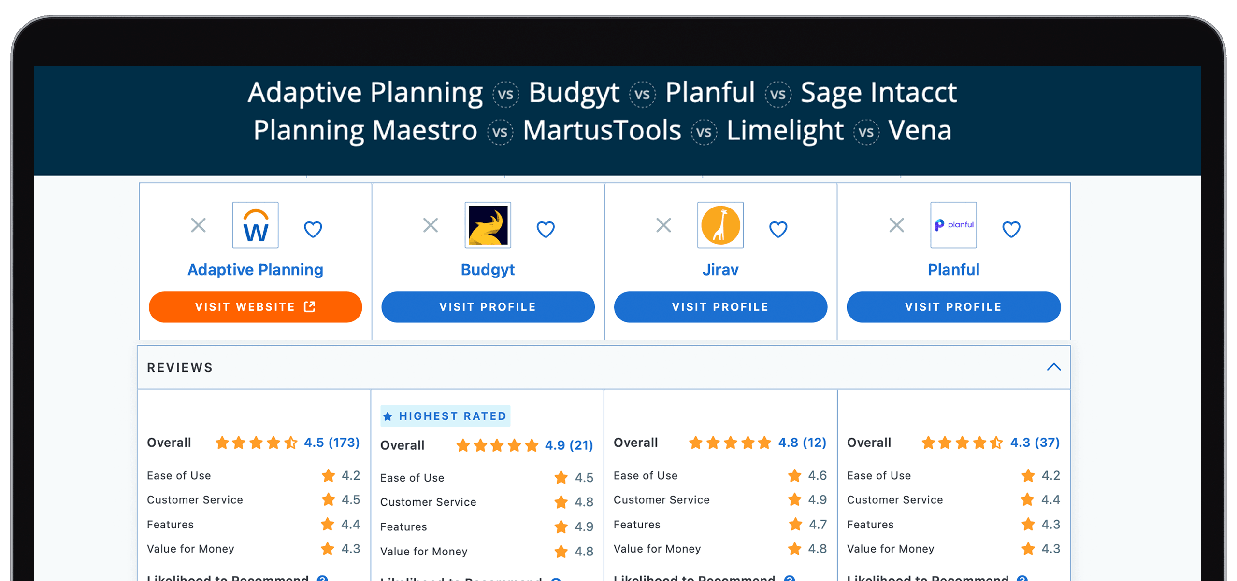Viewport: 1237px width, 581px height.
Task: Open the Planful logo
Action: [953, 225]
